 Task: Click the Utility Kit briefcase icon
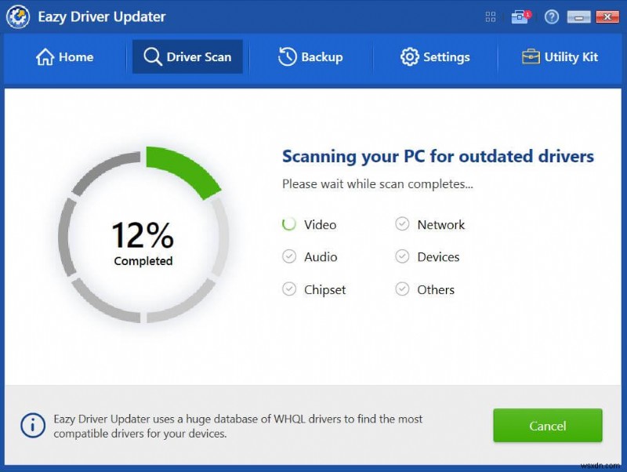pyautogui.click(x=532, y=56)
